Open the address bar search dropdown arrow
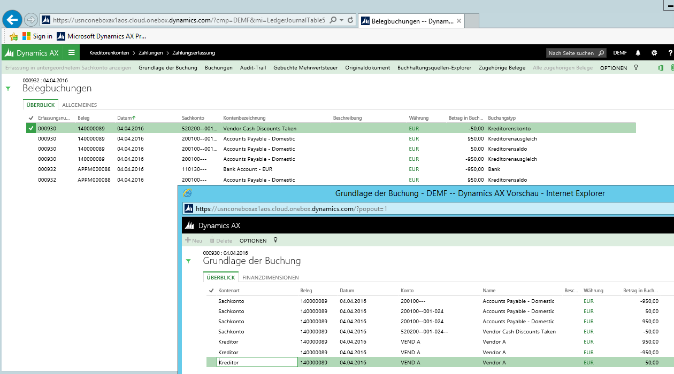This screenshot has height=374, width=674. coord(342,20)
